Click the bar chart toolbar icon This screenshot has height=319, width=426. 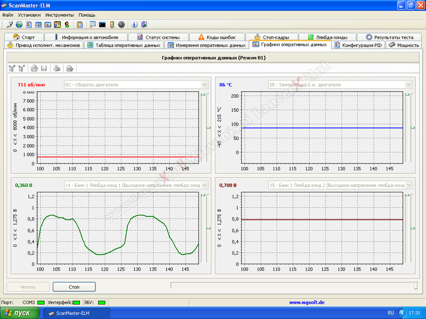click(x=48, y=24)
